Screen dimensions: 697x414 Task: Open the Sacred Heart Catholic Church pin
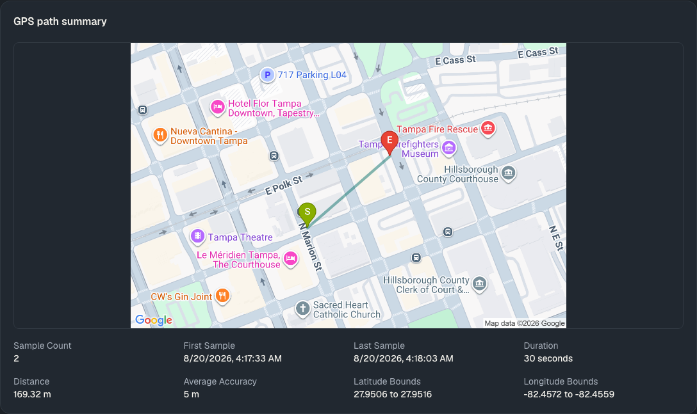tap(303, 308)
